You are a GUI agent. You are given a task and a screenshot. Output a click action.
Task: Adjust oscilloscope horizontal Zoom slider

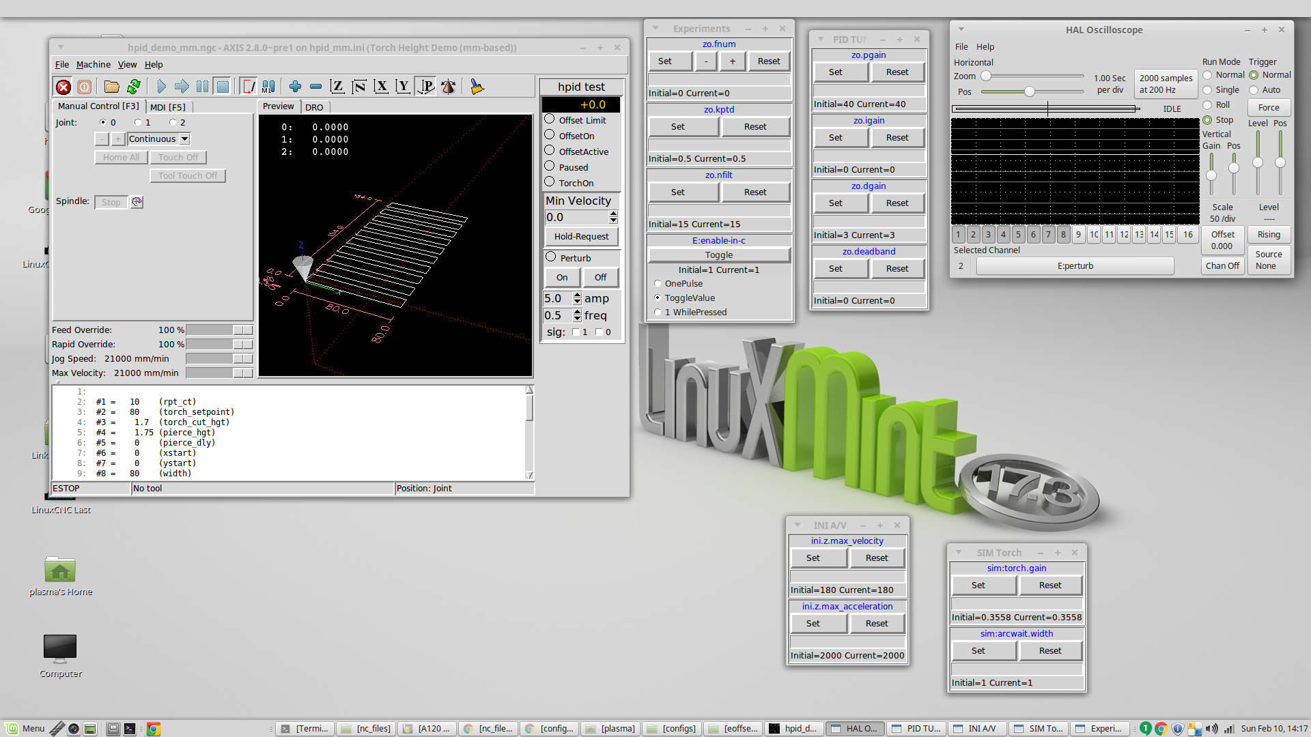(x=1032, y=76)
